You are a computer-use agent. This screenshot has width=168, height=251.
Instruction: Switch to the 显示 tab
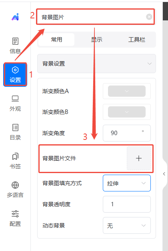point(96,40)
